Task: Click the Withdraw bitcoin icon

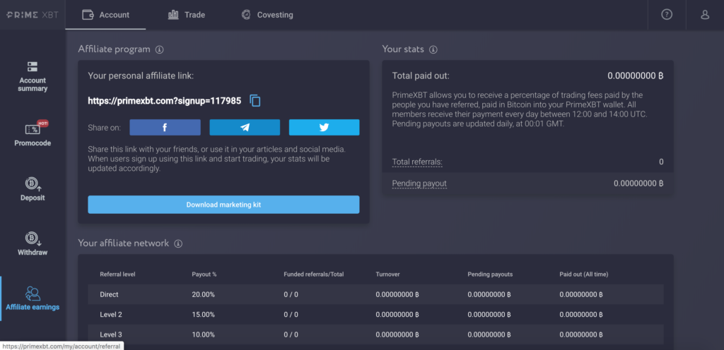Action: tap(33, 239)
